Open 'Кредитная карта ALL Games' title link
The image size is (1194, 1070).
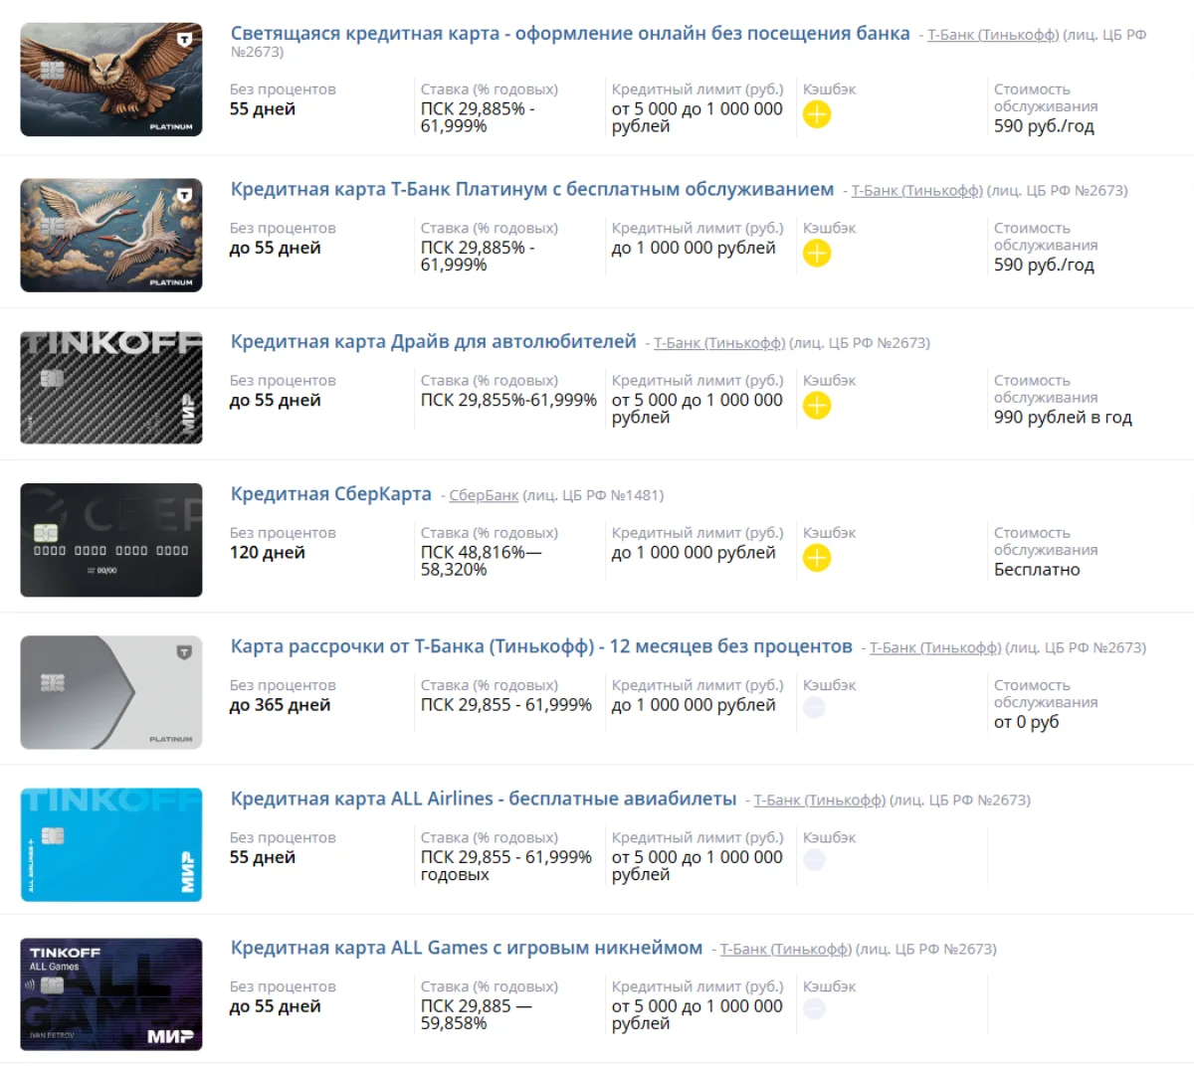pyautogui.click(x=467, y=948)
